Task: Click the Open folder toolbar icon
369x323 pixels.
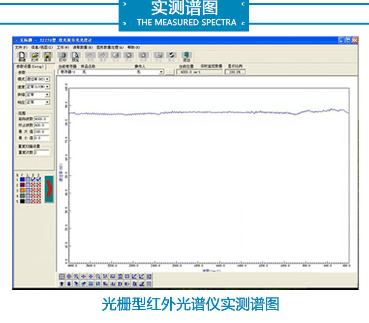Action: pyautogui.click(x=35, y=56)
